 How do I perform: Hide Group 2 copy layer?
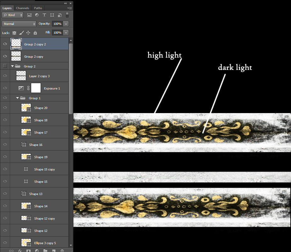point(5,56)
